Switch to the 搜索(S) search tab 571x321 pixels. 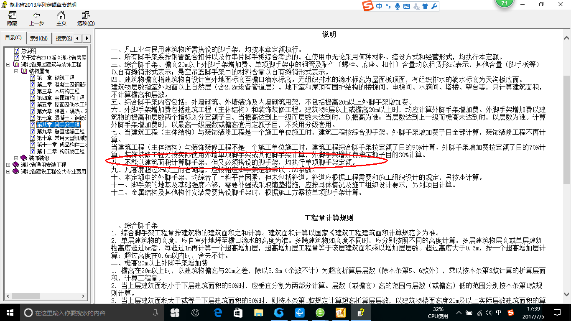pyautogui.click(x=64, y=38)
